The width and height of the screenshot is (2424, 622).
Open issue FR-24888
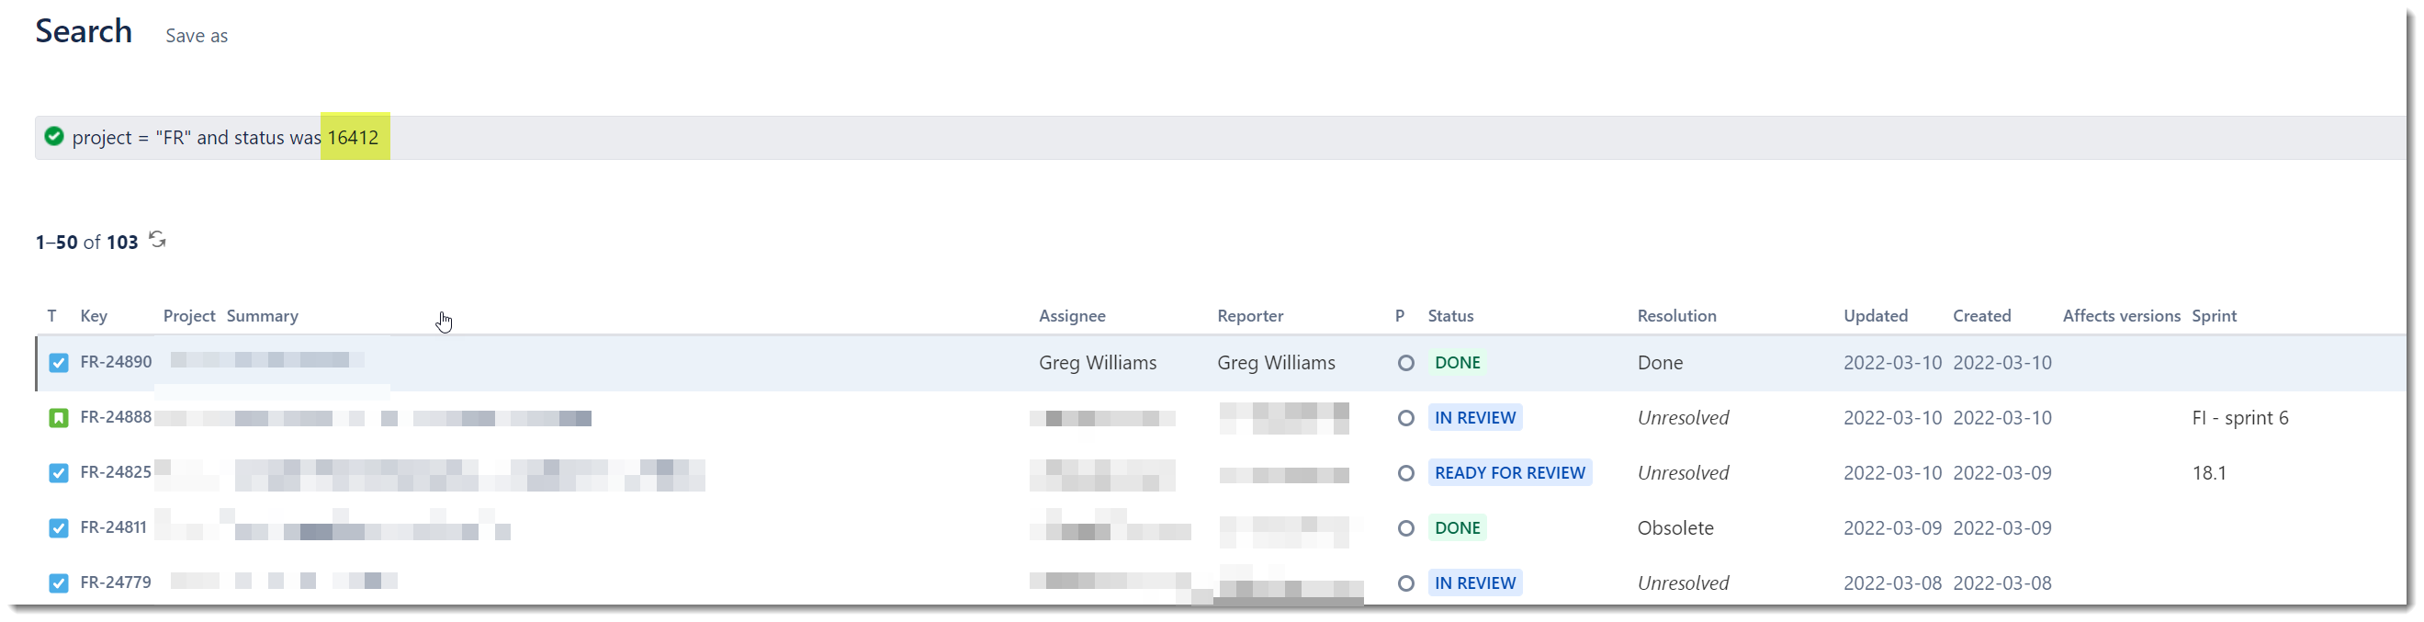116,417
